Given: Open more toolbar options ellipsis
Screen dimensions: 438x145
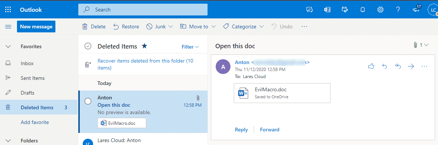Looking at the screenshot, I should 304,27.
